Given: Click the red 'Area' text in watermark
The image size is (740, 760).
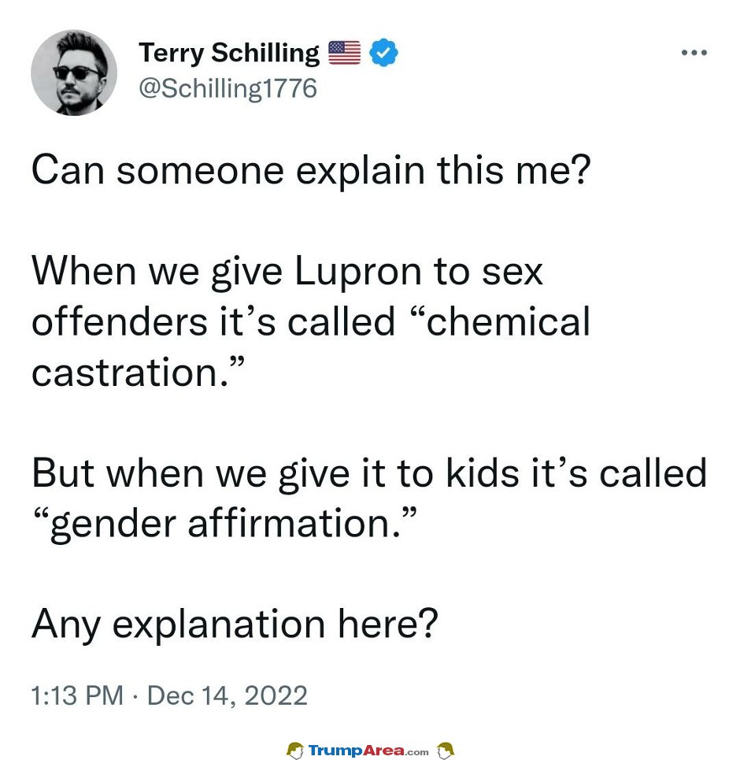Looking at the screenshot, I should [383, 751].
